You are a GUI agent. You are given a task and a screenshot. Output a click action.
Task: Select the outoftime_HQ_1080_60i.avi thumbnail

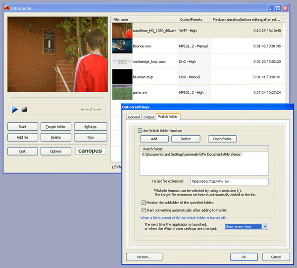coord(122,31)
